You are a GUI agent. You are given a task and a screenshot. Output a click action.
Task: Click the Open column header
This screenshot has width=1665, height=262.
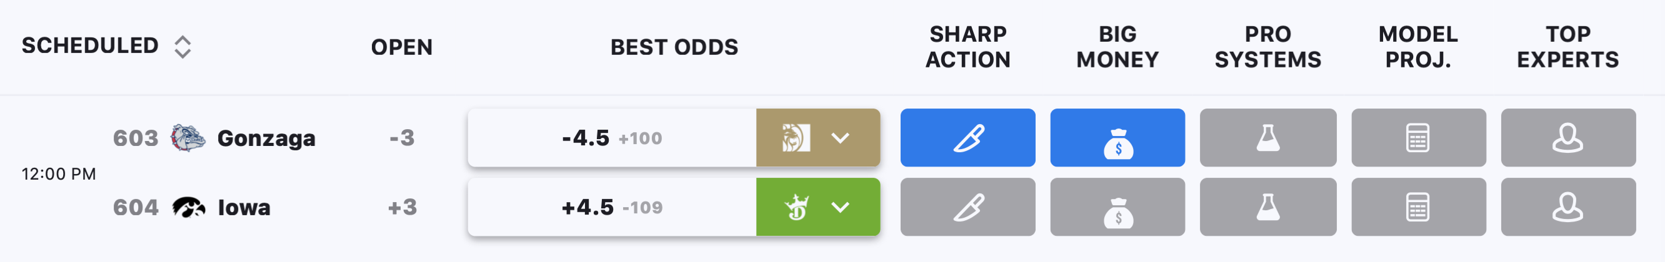tap(401, 47)
